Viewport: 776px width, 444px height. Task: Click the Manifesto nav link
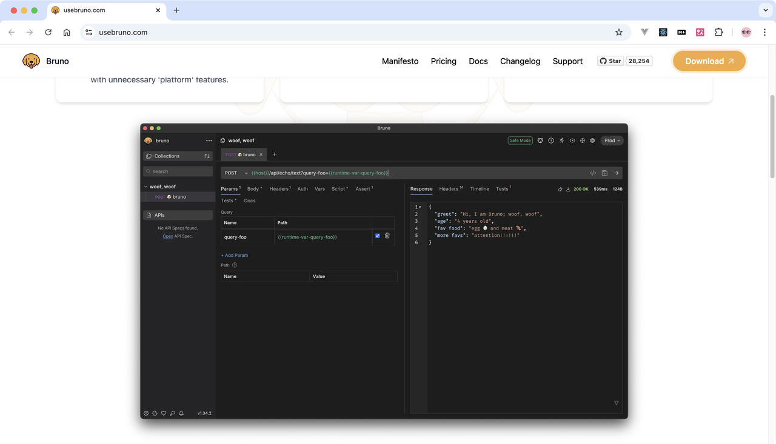pos(400,61)
